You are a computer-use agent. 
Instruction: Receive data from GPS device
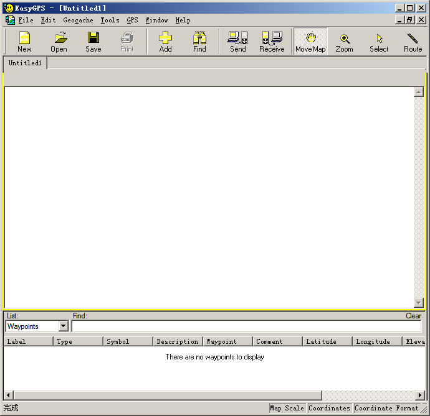point(272,42)
